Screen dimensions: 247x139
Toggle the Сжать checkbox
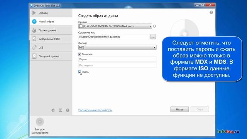80,72
